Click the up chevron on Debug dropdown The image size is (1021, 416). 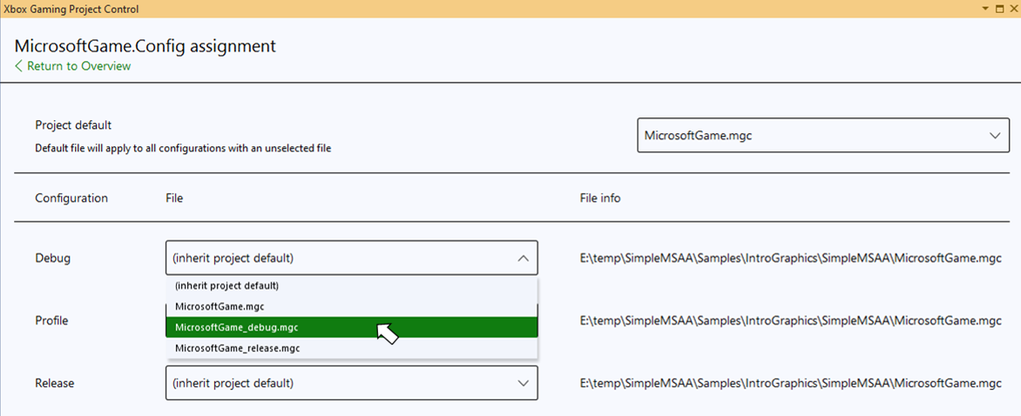(523, 258)
